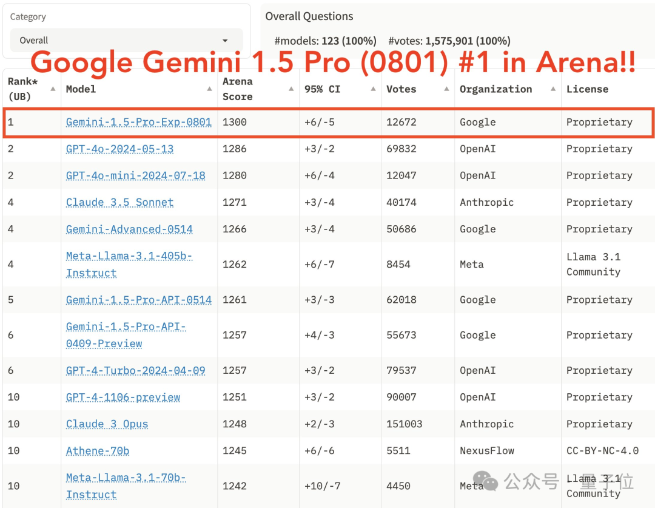
Task: Sort by Organization column arrow
Action: tap(553, 89)
